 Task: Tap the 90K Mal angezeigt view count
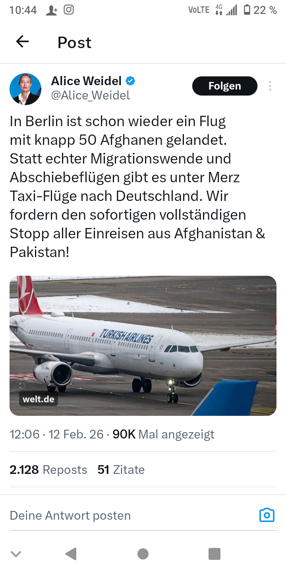point(164,434)
